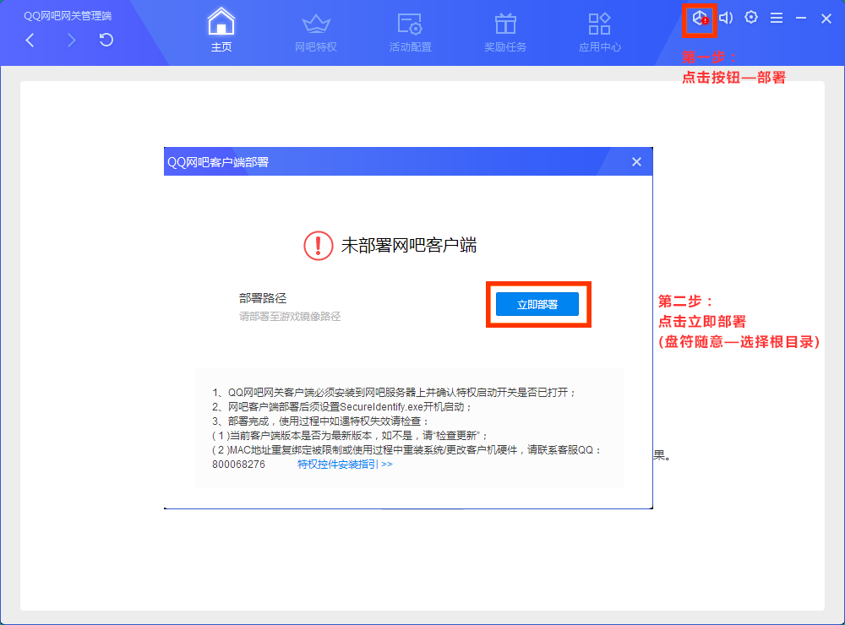845x625 pixels.
Task: Click the customer service number 800068276
Action: [239, 465]
